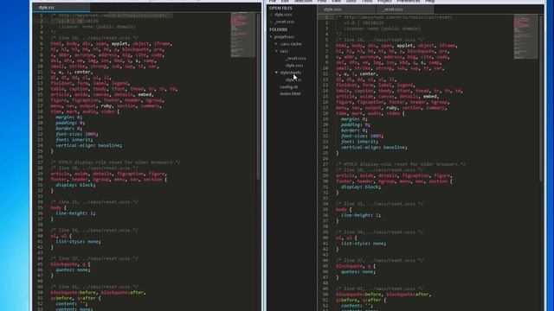554x311 pixels.
Task: Click the word 'embed' in right window
Action: click(430, 96)
